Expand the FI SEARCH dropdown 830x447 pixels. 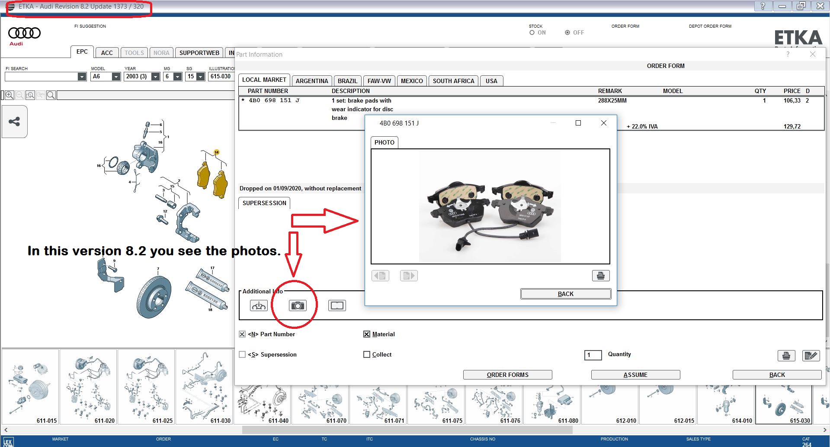click(82, 77)
